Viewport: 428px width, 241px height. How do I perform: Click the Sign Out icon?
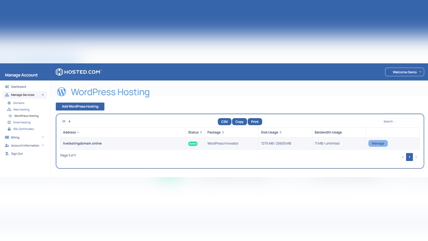coord(7,153)
